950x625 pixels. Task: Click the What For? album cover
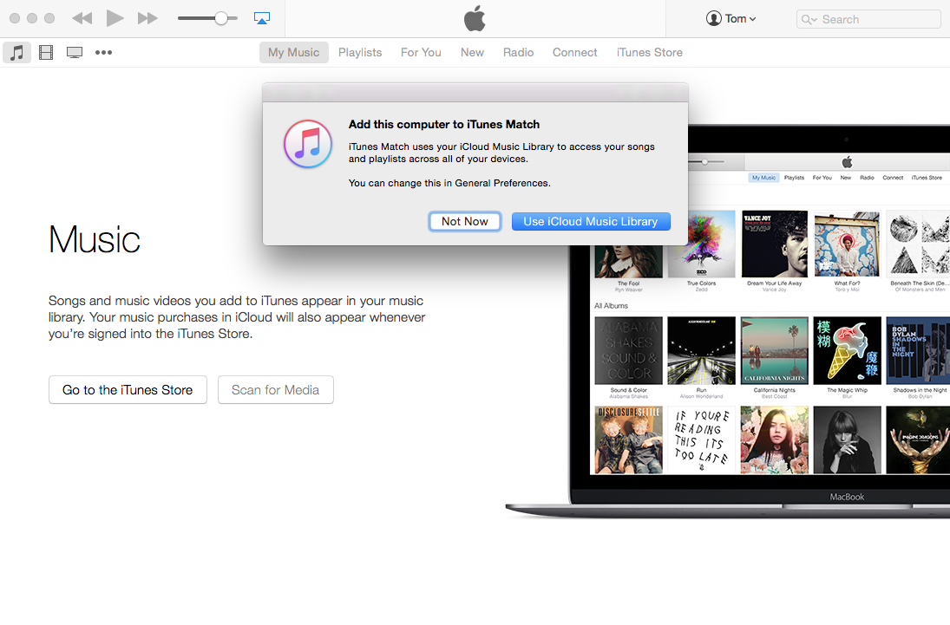click(x=847, y=244)
